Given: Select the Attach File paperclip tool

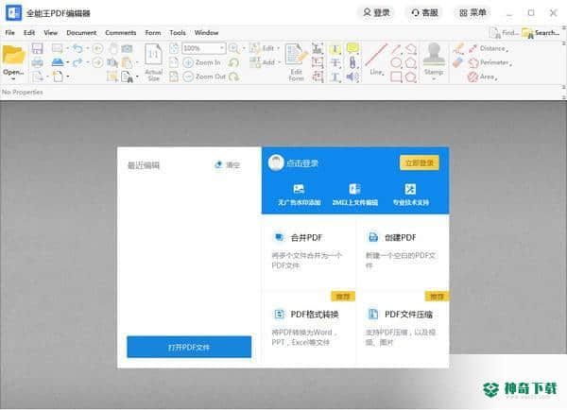Looking at the screenshot, I should click(x=352, y=62).
